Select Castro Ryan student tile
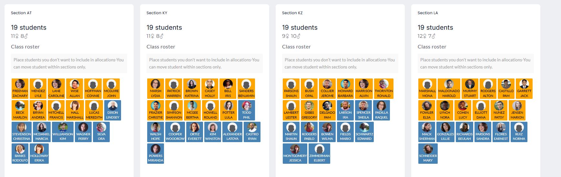 [x=252, y=132]
